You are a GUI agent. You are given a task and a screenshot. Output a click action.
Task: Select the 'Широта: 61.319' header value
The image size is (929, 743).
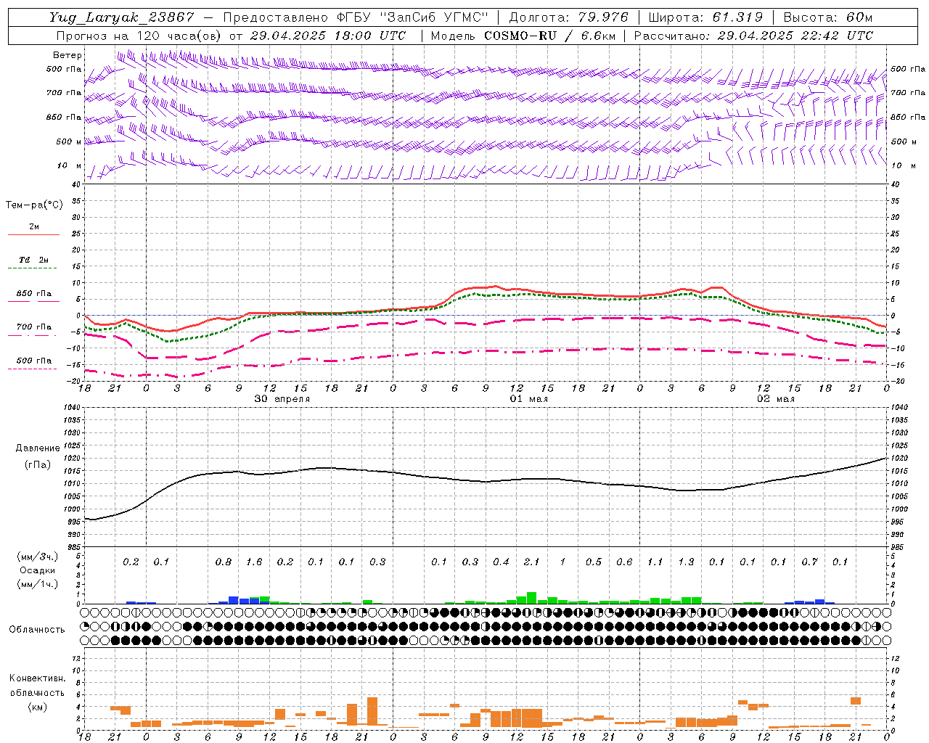point(705,17)
